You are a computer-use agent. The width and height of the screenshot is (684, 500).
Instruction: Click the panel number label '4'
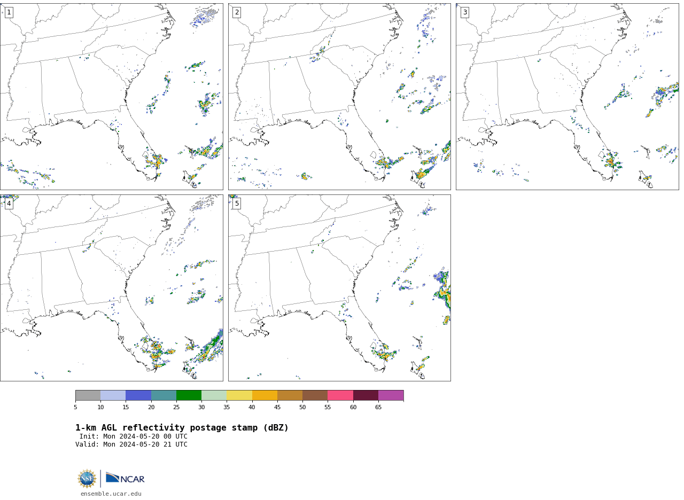(x=9, y=204)
